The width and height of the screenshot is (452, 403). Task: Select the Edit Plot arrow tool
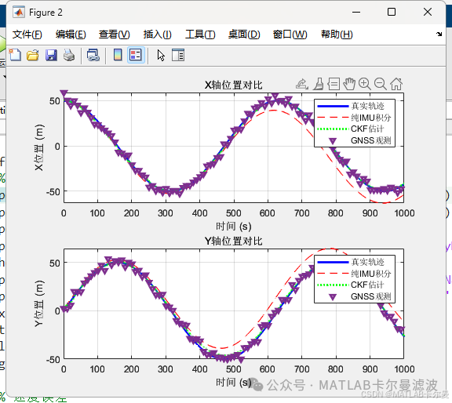tap(161, 55)
